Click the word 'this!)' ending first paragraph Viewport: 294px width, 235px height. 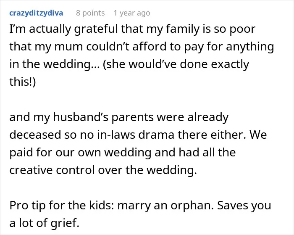pyautogui.click(x=23, y=82)
